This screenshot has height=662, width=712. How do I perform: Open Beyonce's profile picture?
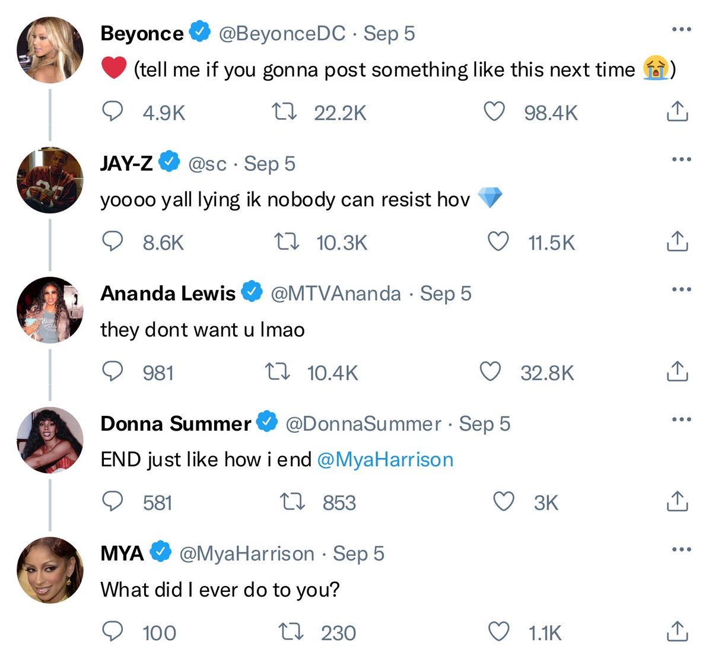pos(50,50)
